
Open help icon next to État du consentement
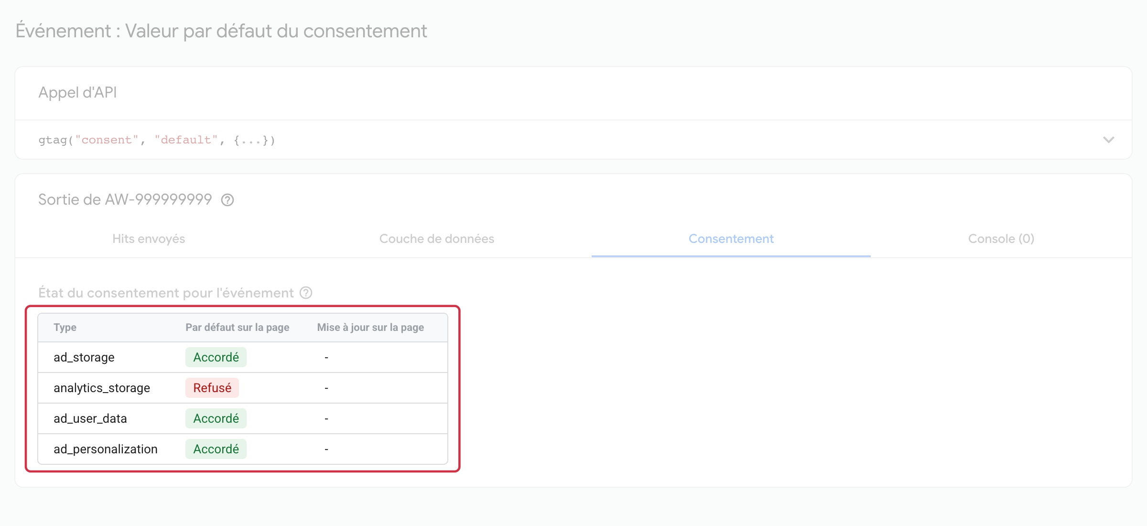[306, 293]
